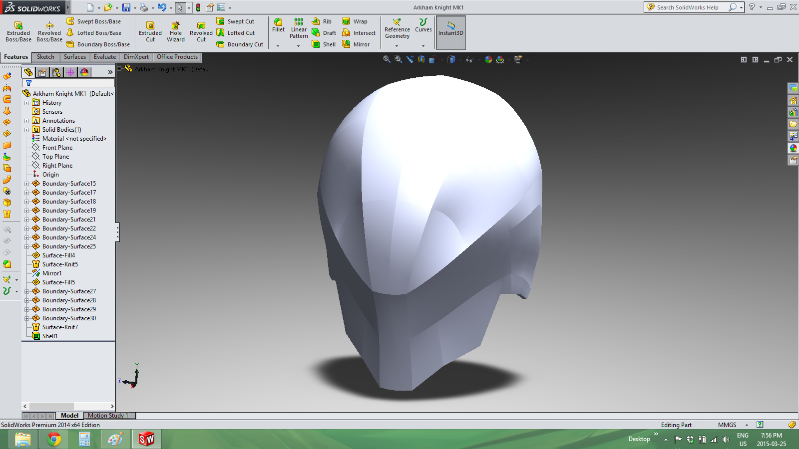Screen dimensions: 799x449
Task: Select the Fillet tool
Action: point(278,25)
